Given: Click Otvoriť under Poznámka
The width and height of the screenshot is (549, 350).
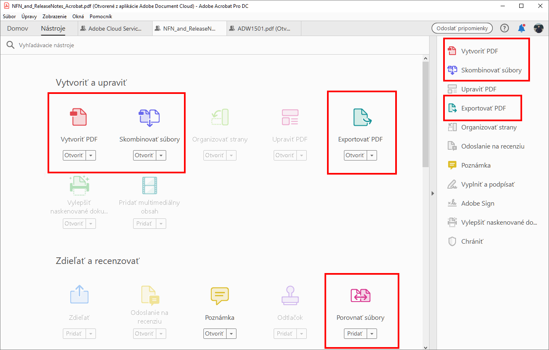Looking at the screenshot, I should (215, 334).
